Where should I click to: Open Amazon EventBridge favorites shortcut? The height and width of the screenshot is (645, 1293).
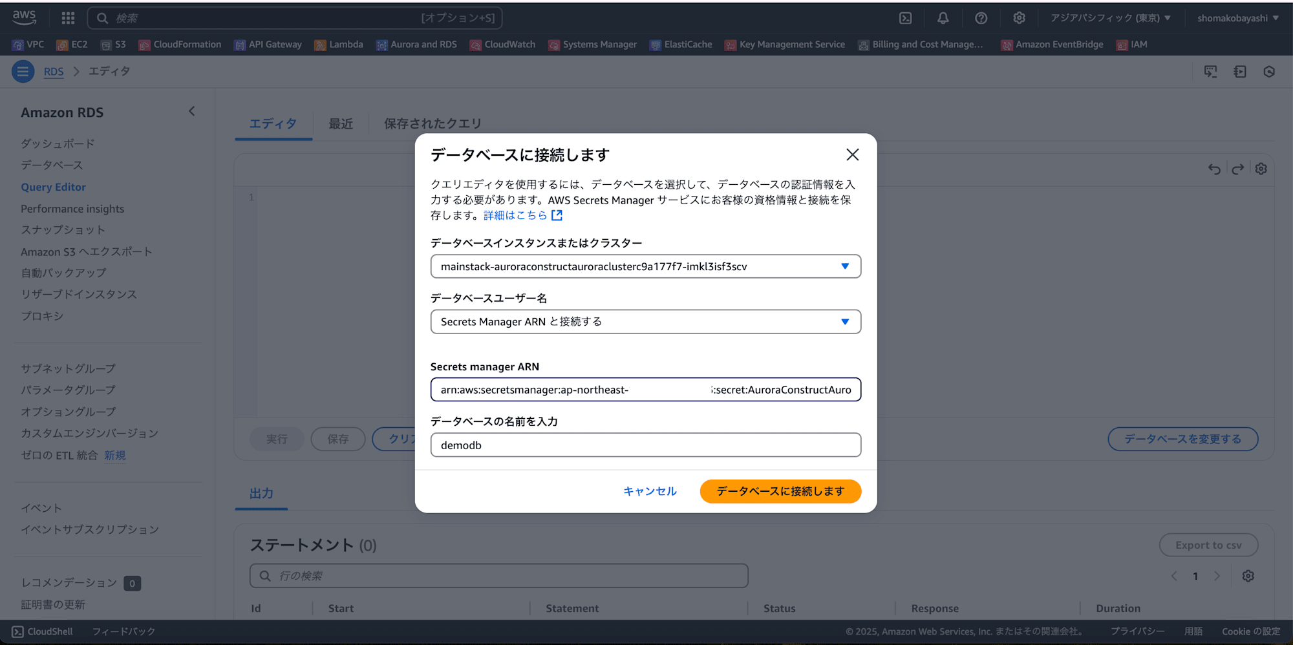pyautogui.click(x=1053, y=45)
